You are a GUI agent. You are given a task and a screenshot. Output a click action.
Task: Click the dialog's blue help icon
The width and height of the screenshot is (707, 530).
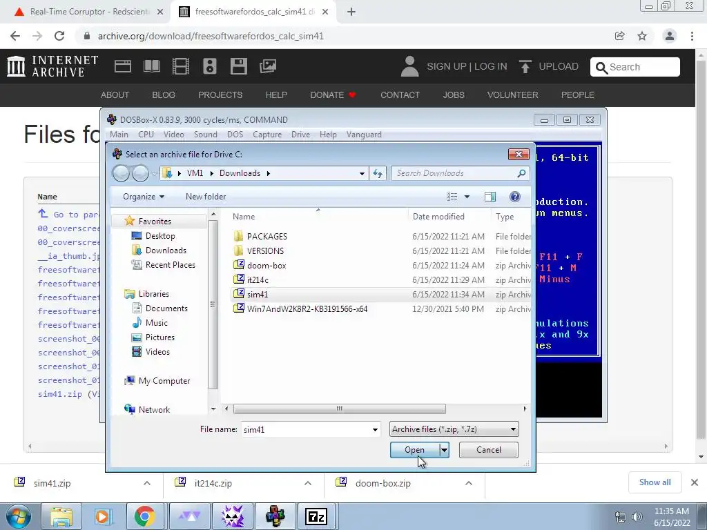click(x=515, y=197)
